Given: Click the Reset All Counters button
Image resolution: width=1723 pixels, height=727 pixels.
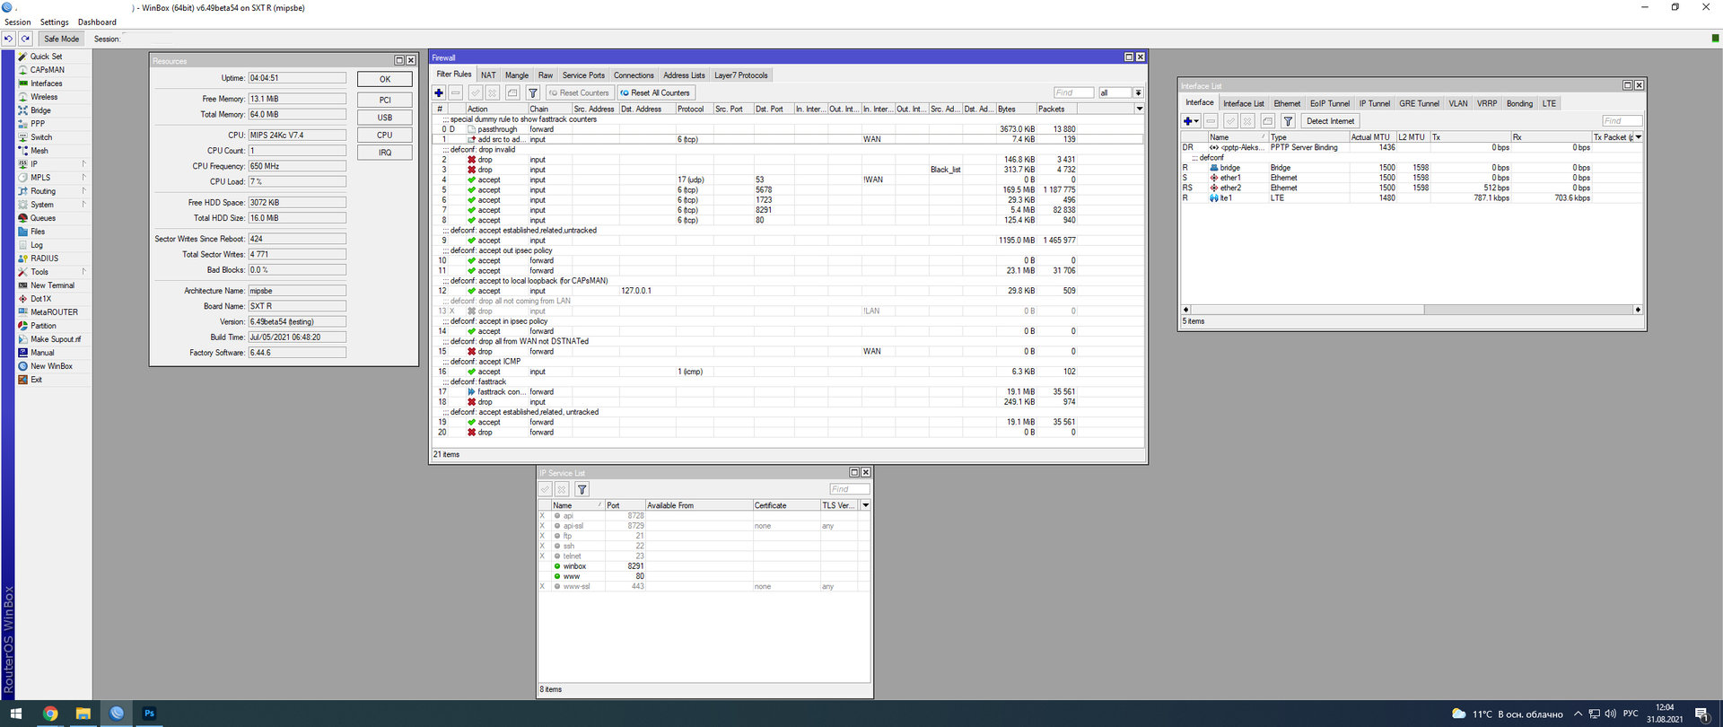Looking at the screenshot, I should 656,92.
